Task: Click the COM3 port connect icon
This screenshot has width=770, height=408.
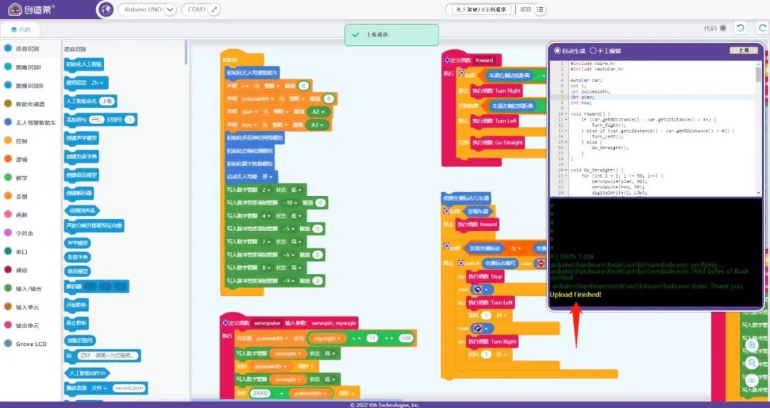Action: tap(214, 10)
